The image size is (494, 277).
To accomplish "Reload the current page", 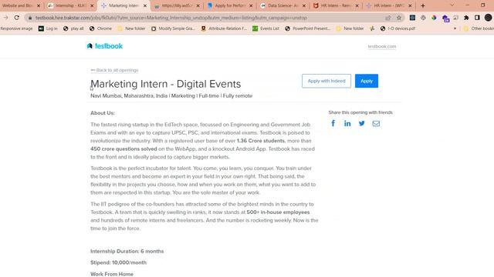I will [x=17, y=18].
